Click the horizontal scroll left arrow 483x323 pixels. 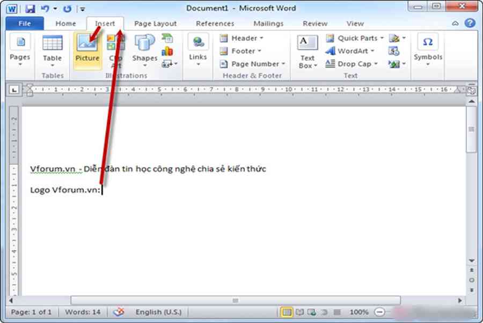click(11, 301)
